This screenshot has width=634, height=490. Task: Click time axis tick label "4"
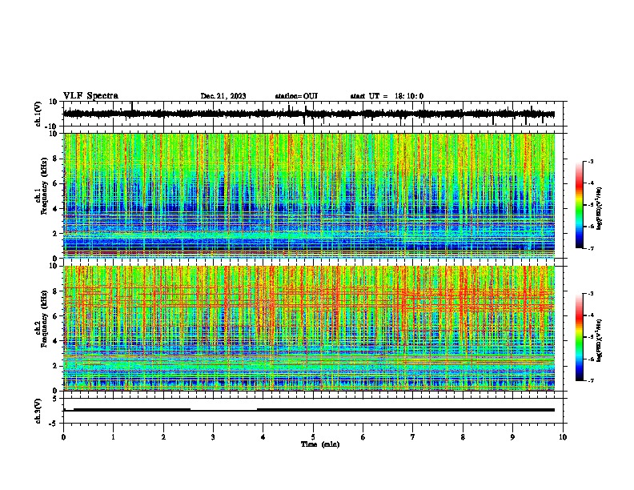point(263,437)
